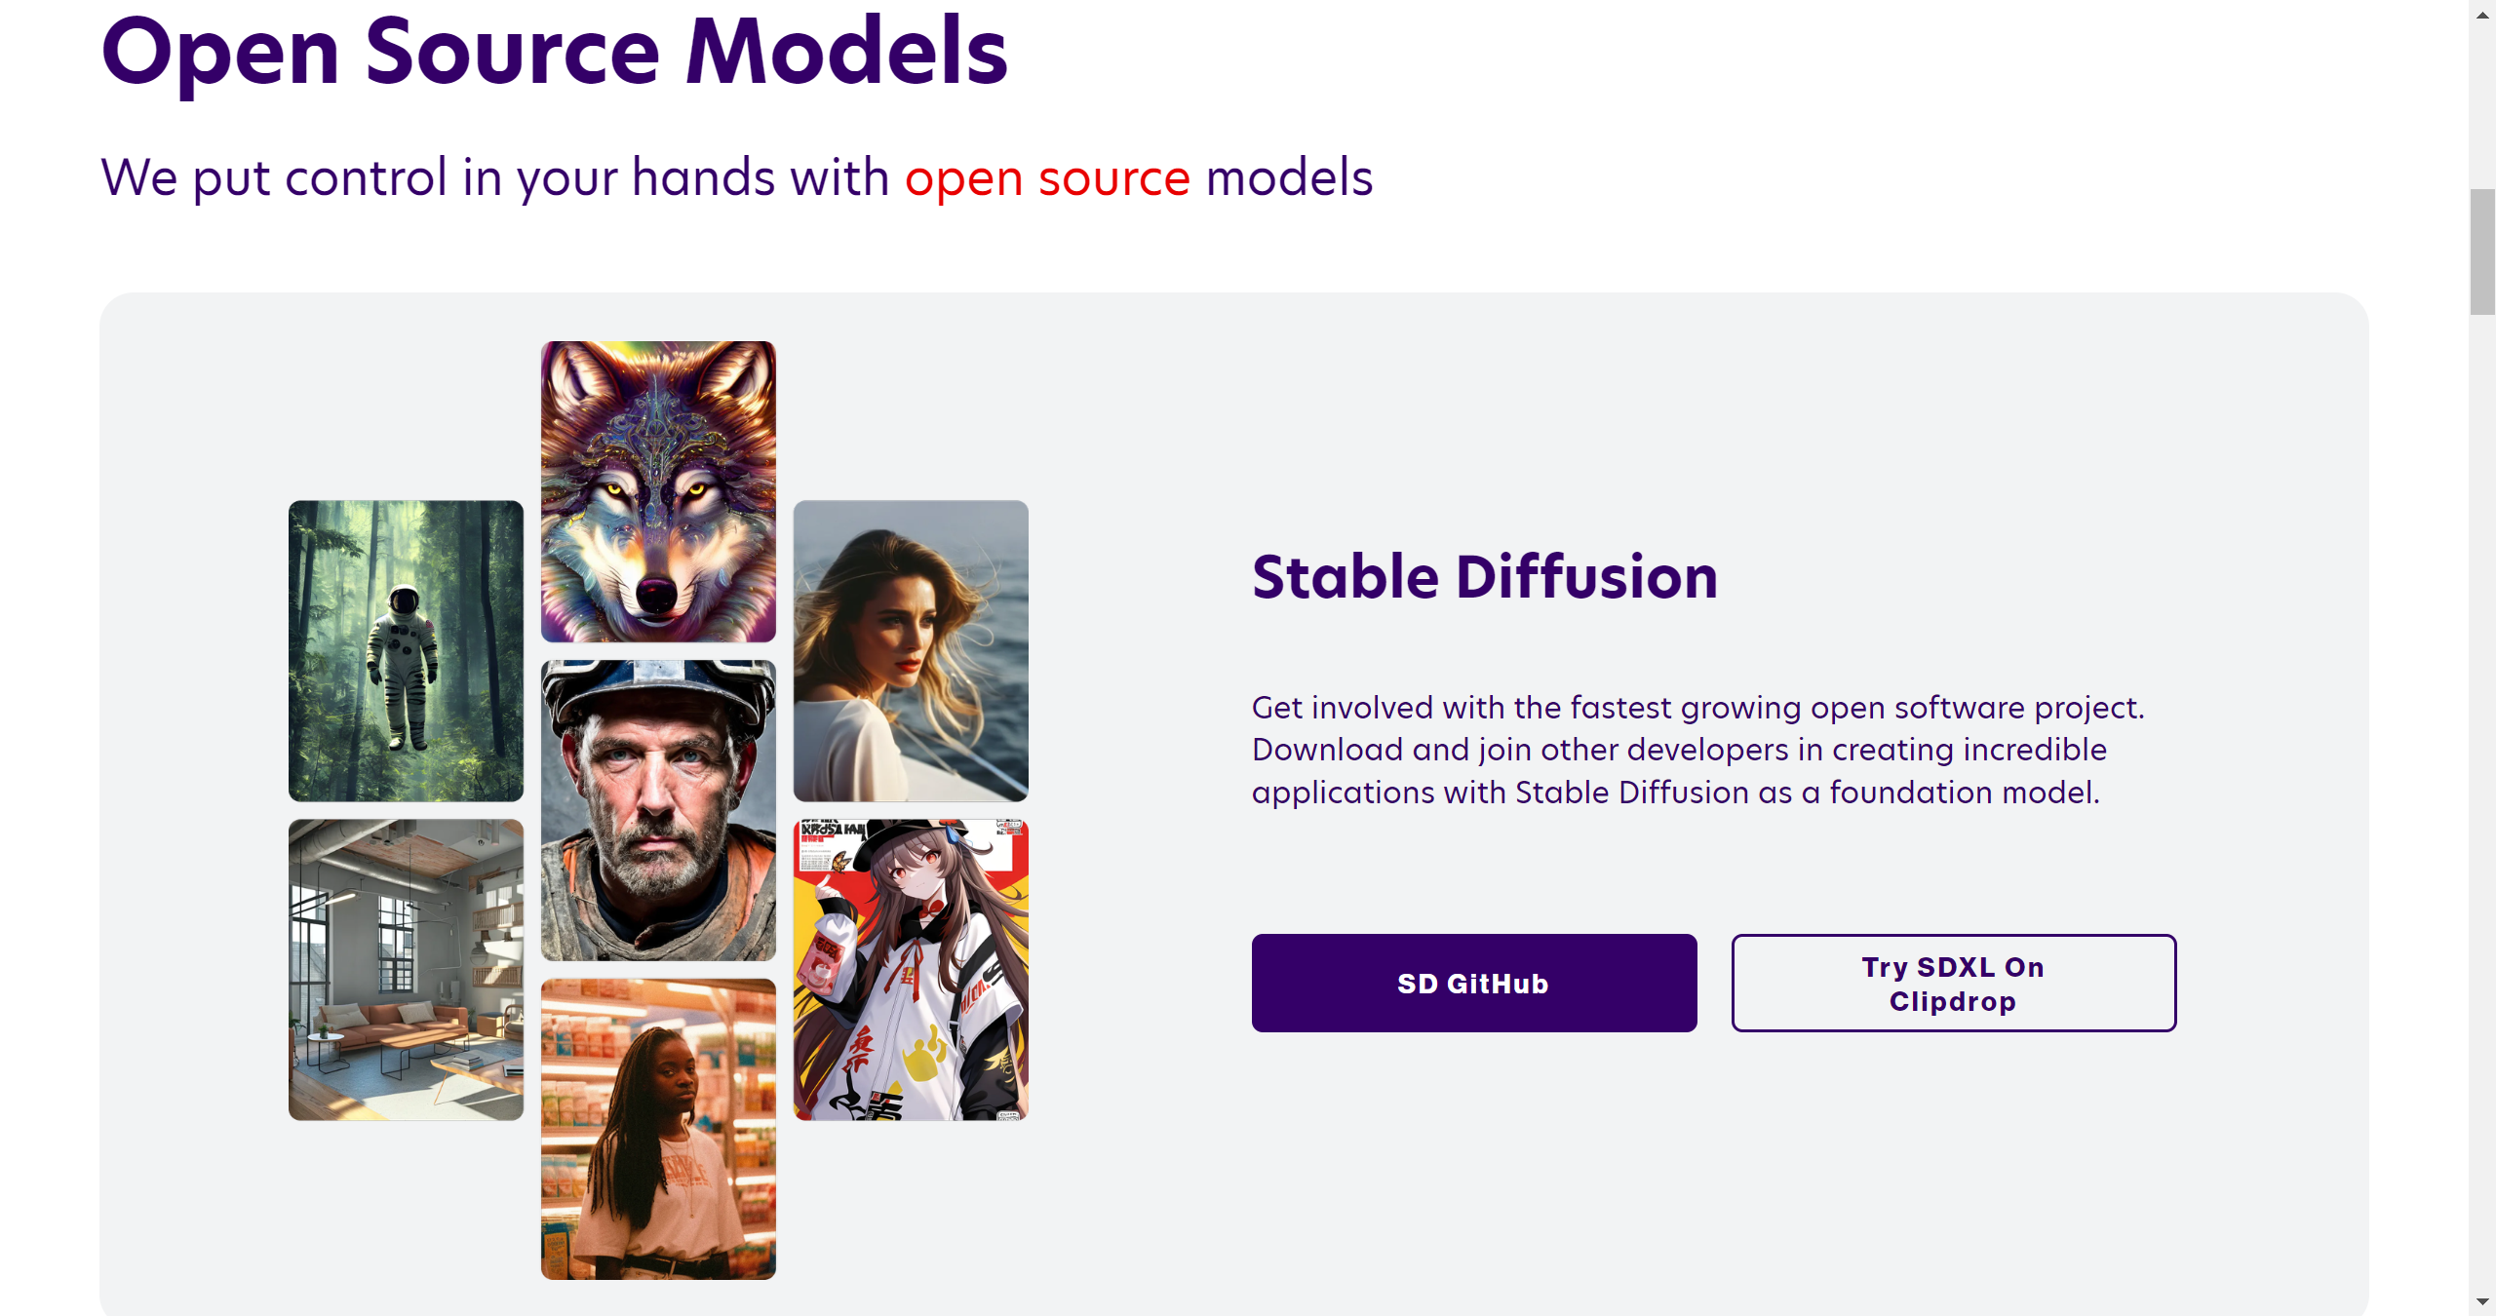The image size is (2496, 1316).
Task: Click the vertical scrollbar thumb
Action: [2482, 252]
